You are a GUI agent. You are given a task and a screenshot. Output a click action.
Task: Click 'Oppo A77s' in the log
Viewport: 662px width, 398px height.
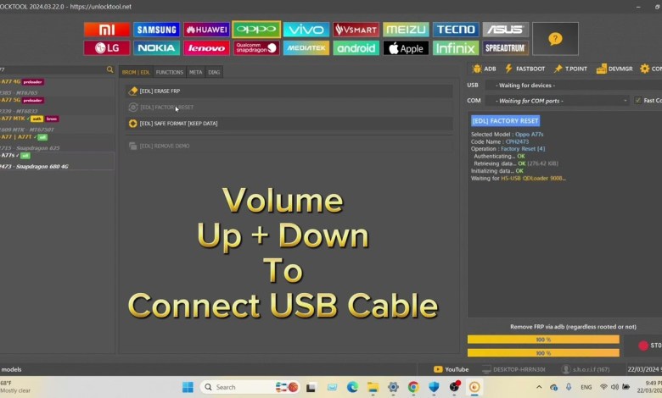529,135
